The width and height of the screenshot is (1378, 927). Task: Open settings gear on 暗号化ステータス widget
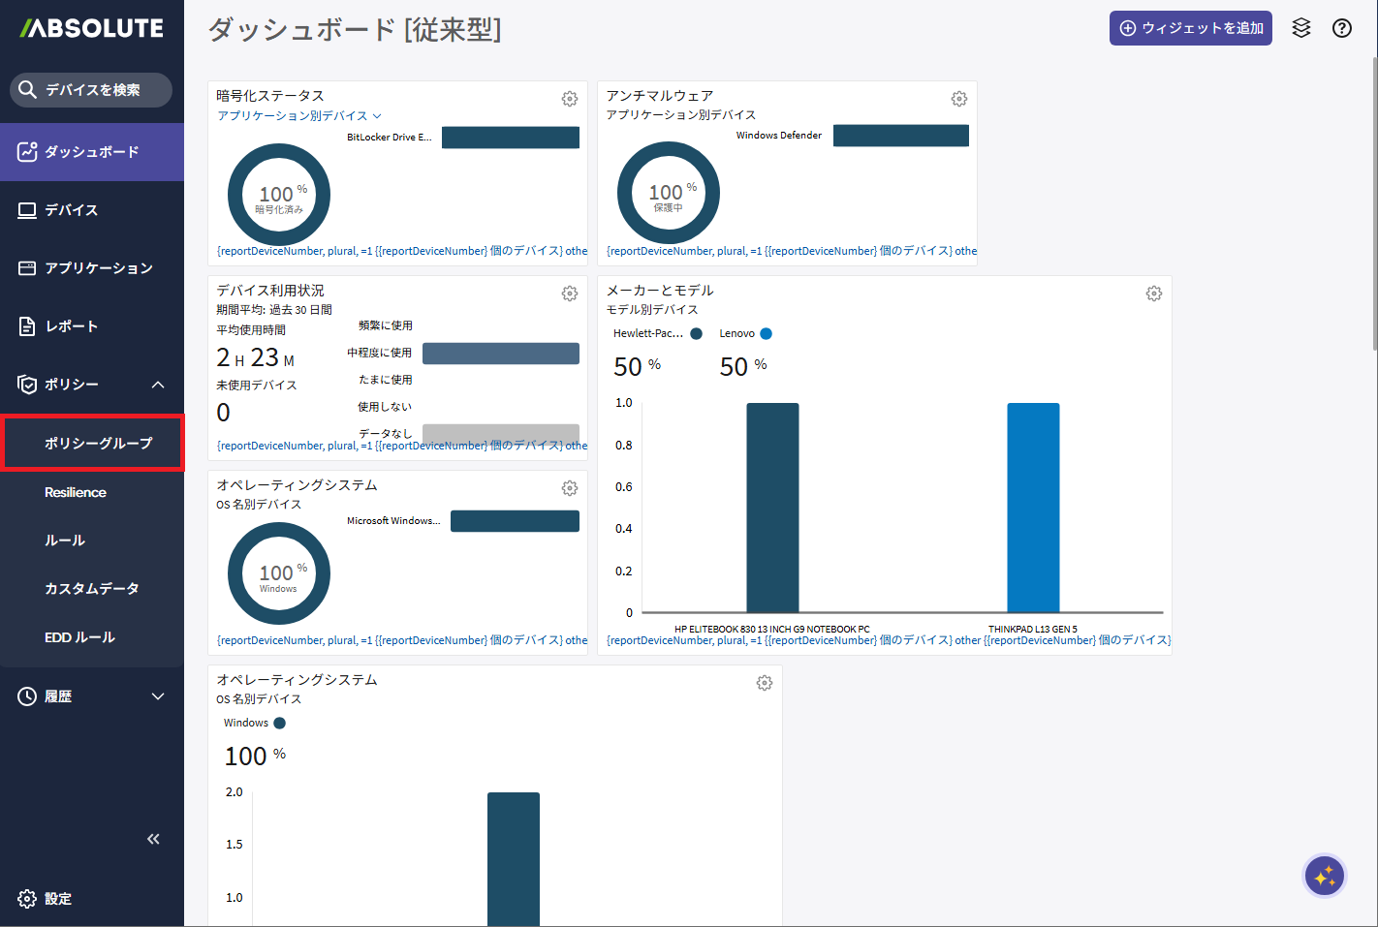tap(570, 99)
